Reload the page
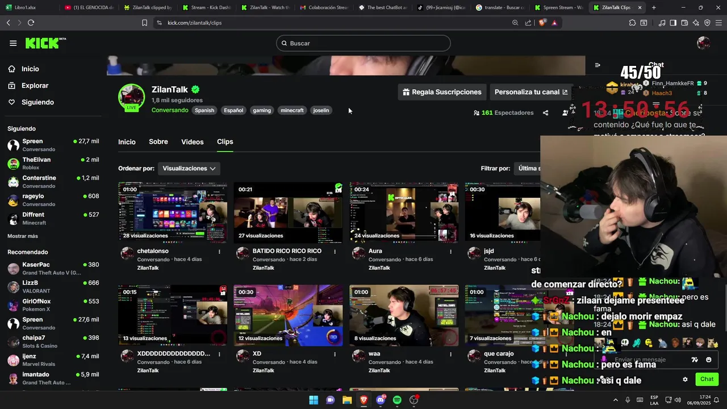 click(31, 23)
